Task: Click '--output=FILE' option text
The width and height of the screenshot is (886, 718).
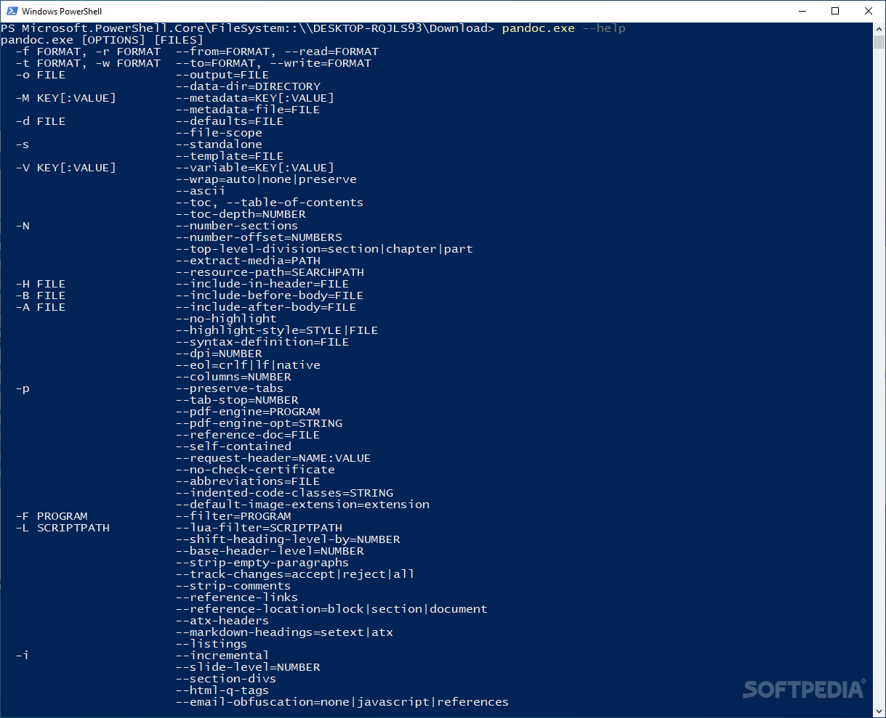Action: [222, 75]
